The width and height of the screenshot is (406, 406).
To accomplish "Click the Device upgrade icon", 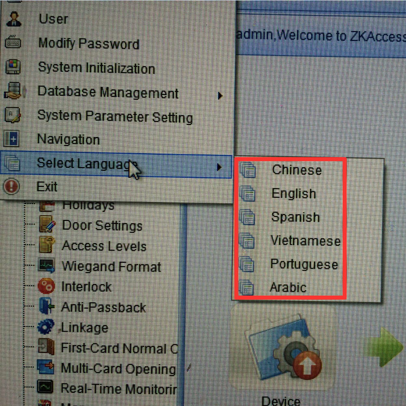I will coord(285,347).
